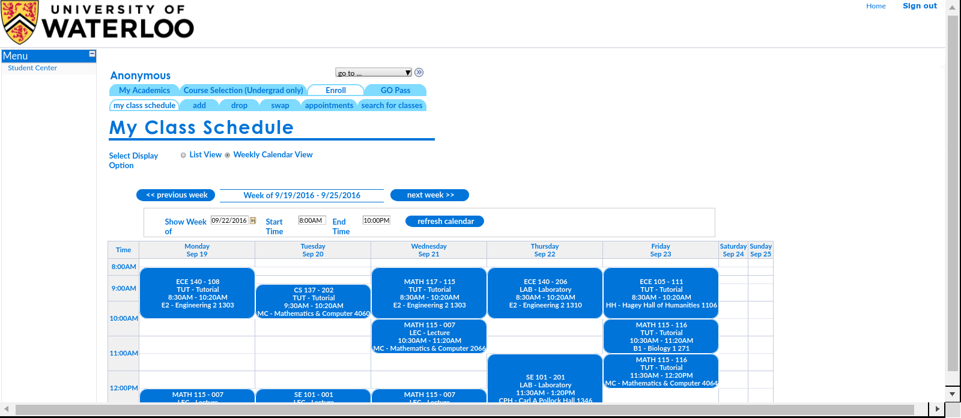961x418 pixels.
Task: Go to the next week
Action: [430, 195]
